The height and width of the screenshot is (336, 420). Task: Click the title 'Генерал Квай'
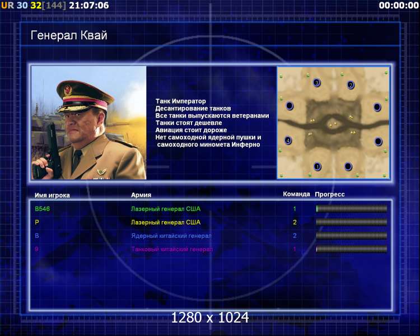[69, 35]
